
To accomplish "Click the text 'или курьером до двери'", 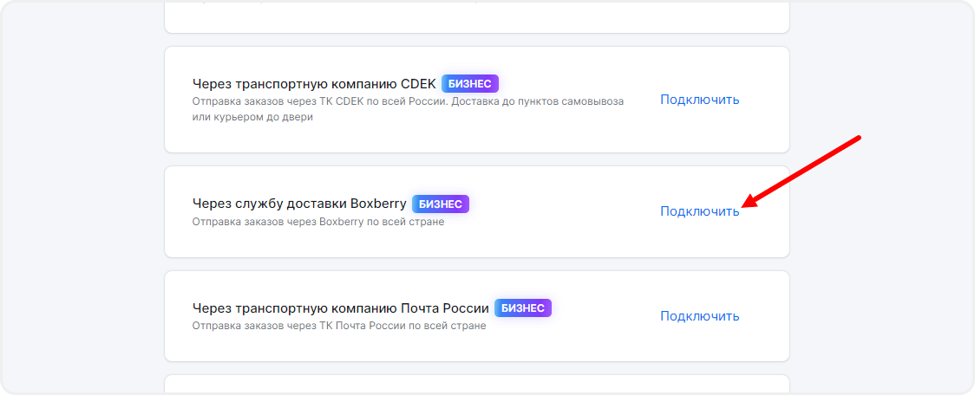I will [x=252, y=117].
